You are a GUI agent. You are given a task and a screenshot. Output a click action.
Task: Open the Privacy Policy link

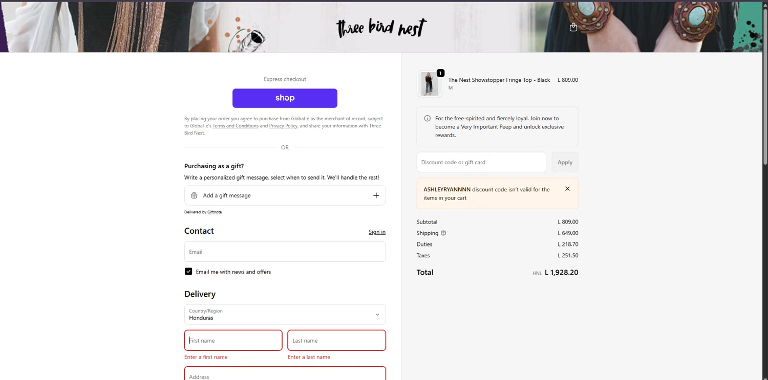283,126
